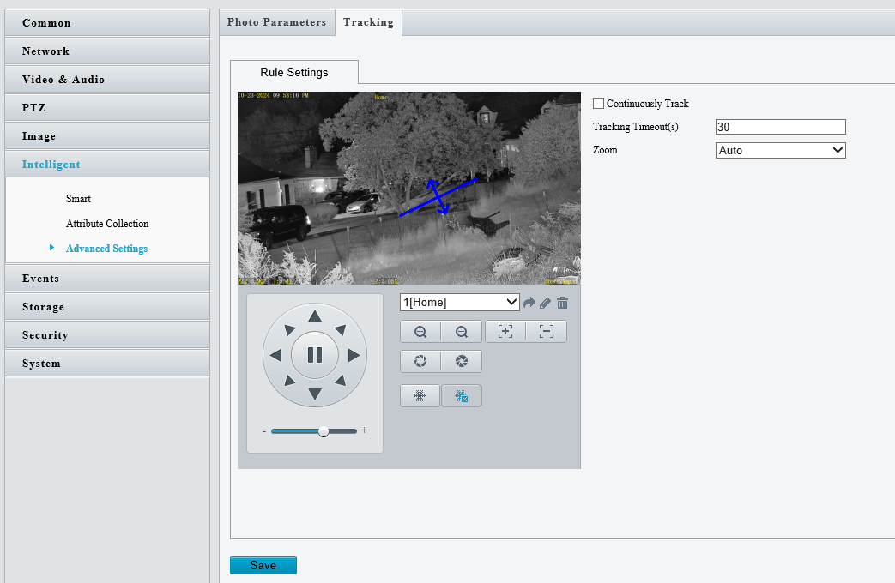This screenshot has height=583, width=895.
Task: Open the 1[Home] preset dropdown
Action: pyautogui.click(x=459, y=303)
